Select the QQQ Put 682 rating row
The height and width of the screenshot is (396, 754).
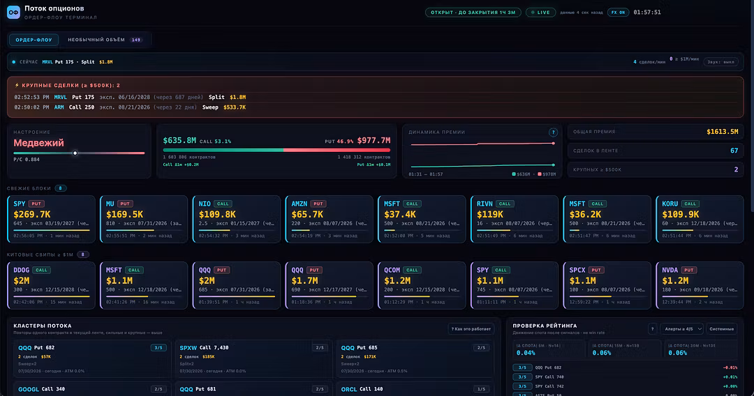click(625, 367)
